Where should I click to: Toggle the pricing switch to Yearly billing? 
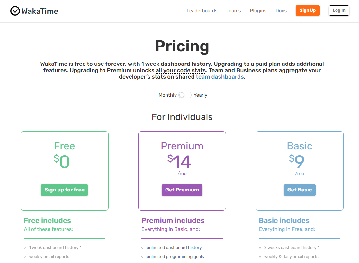click(x=188, y=95)
